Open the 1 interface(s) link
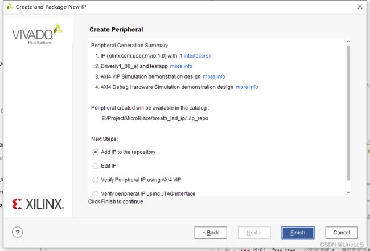Viewport: 370px width, 251px height. [195, 56]
